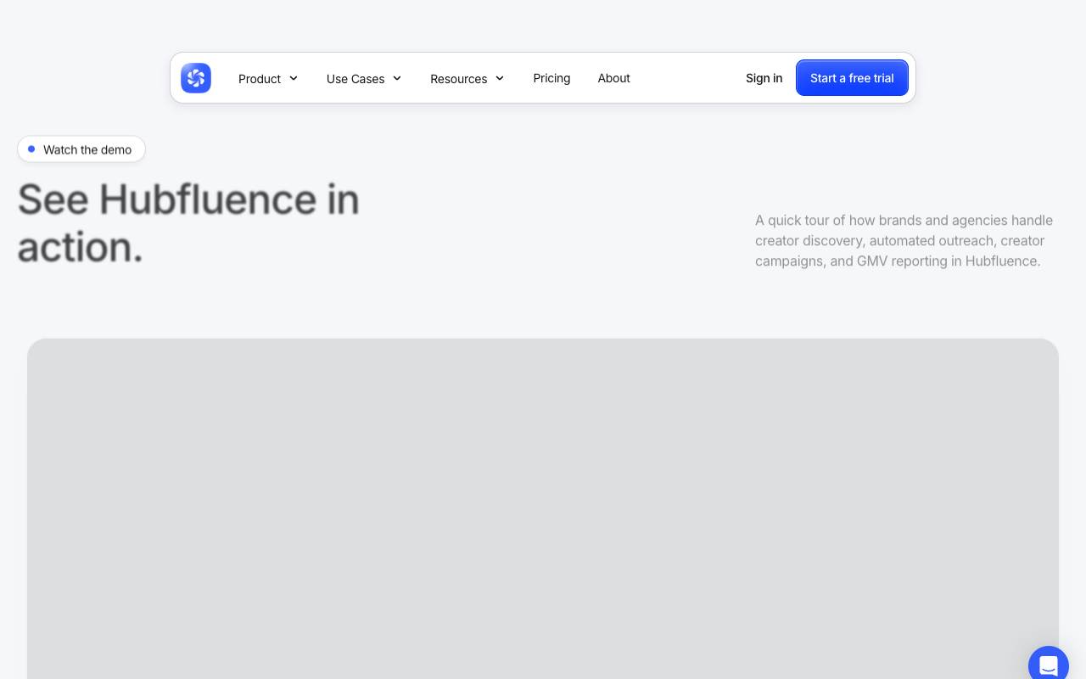Click the Sign in link
Screen dimensions: 1086x679
coord(764,78)
